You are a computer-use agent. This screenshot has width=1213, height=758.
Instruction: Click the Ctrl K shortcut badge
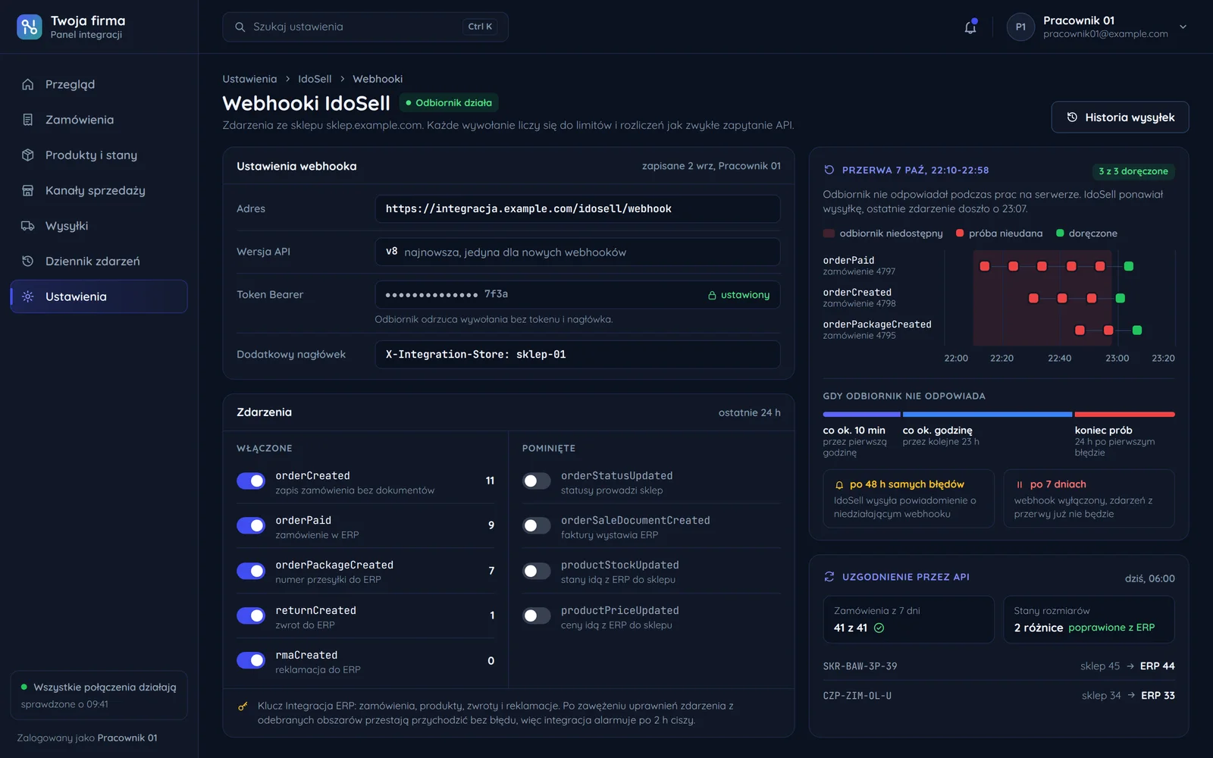[x=480, y=27]
